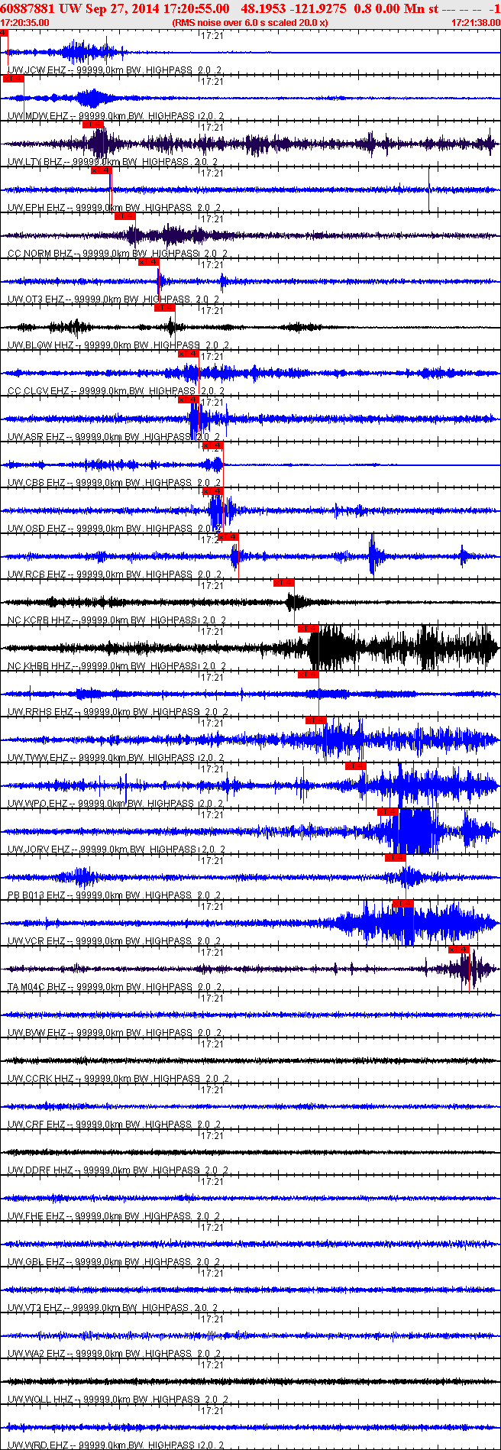Image resolution: width=501 pixels, height=1450 pixels.
Task: Select the red pick flag above UW.LTY waveform
Action: (x=92, y=124)
